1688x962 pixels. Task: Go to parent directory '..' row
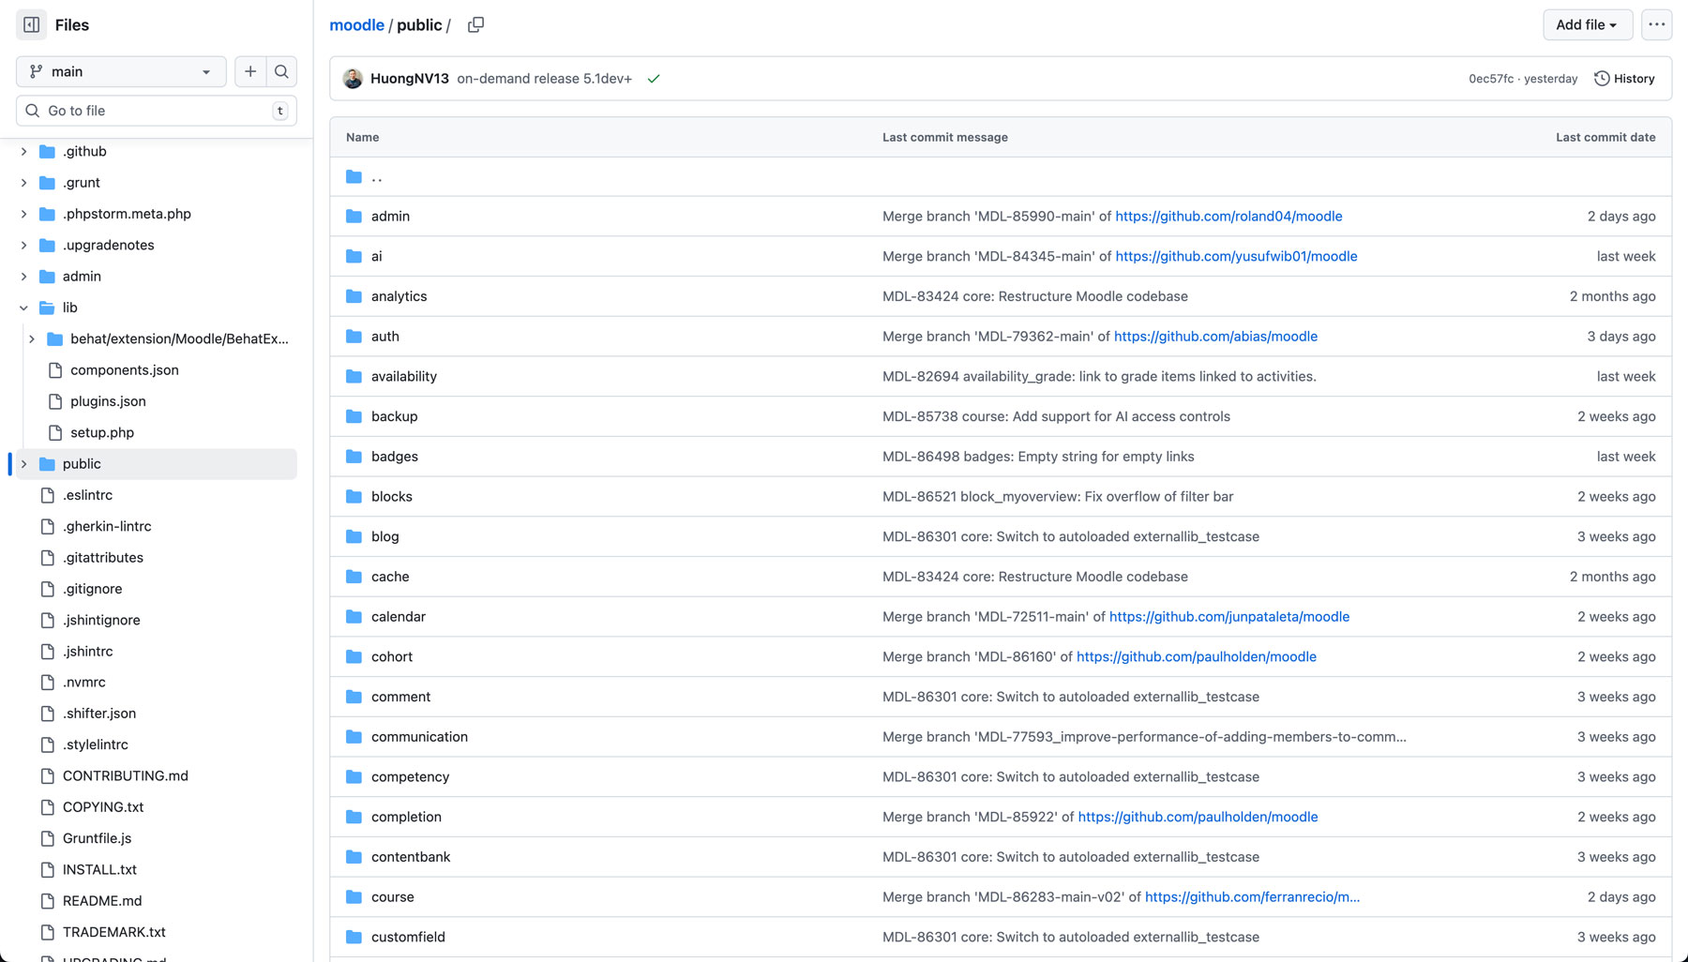pyautogui.click(x=1000, y=176)
